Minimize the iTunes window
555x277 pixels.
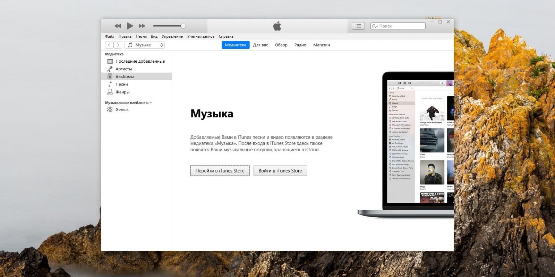click(x=432, y=22)
